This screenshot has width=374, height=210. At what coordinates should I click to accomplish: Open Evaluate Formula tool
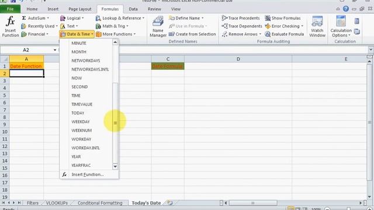point(285,34)
